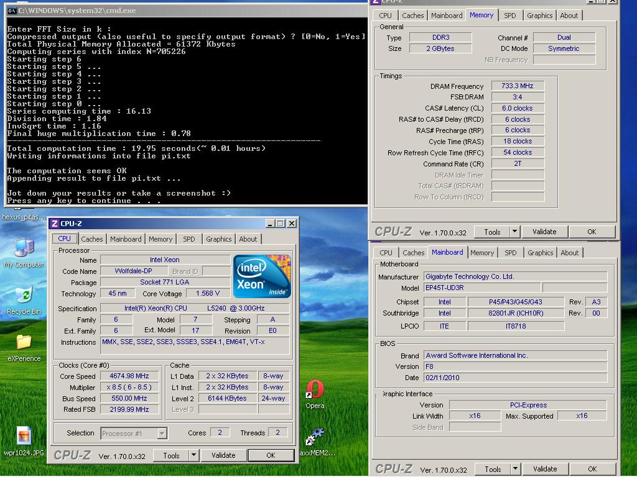This screenshot has height=477, width=637.
Task: Click Tools button in the Mainboard window
Action: pos(493,470)
